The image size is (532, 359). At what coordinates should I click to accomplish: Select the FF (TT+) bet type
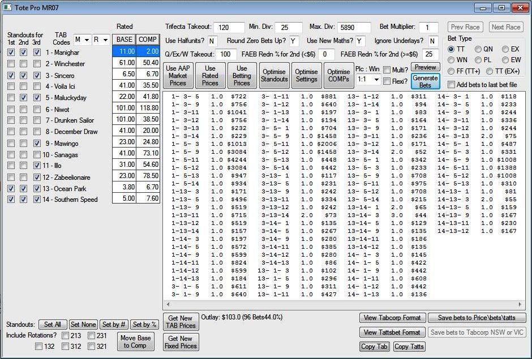[x=451, y=71]
